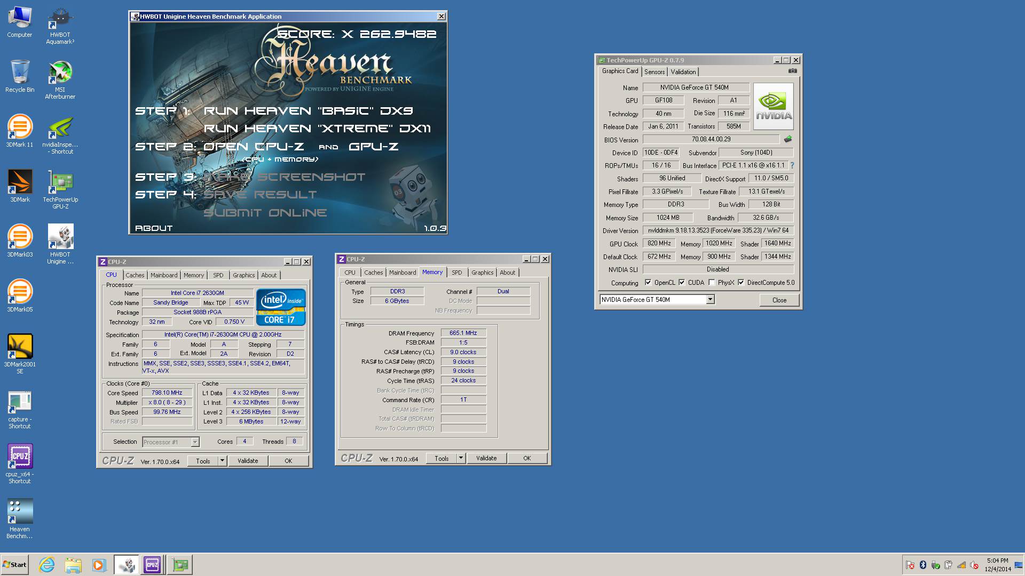
Task: Click the Bluetooth icon in system tray
Action: [923, 565]
